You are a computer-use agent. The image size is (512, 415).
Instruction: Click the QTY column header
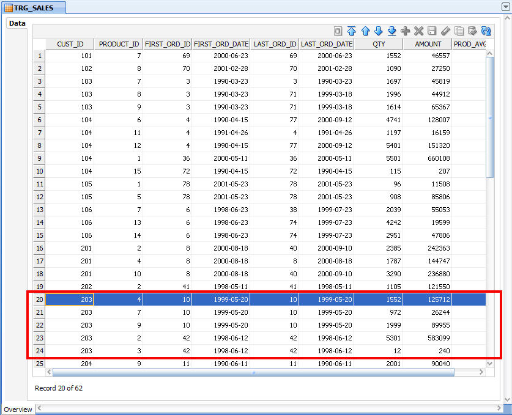point(379,44)
